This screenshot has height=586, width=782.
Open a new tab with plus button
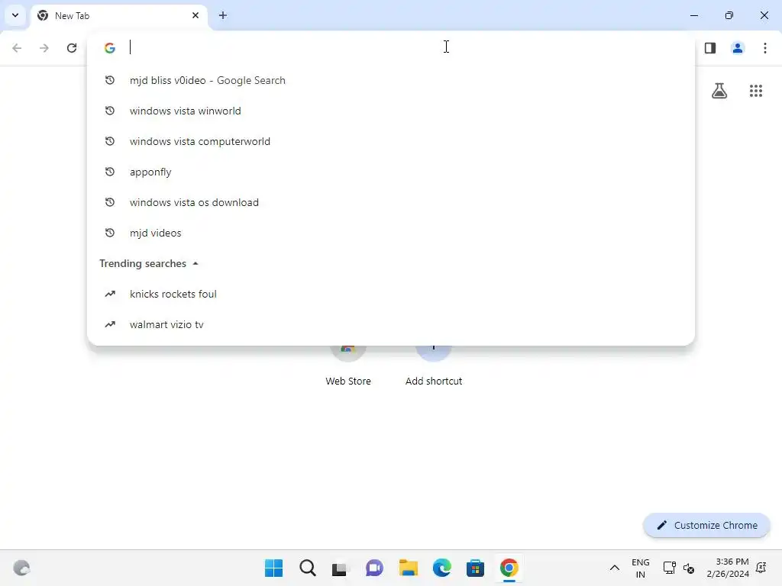(x=223, y=15)
